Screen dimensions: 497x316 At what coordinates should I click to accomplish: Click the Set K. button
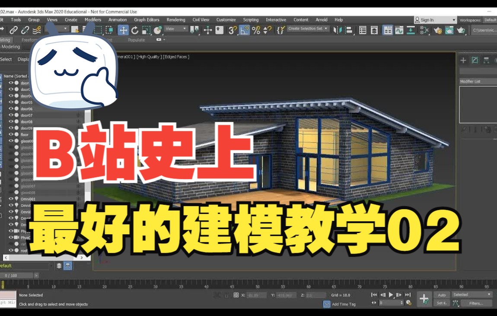tap(441, 303)
